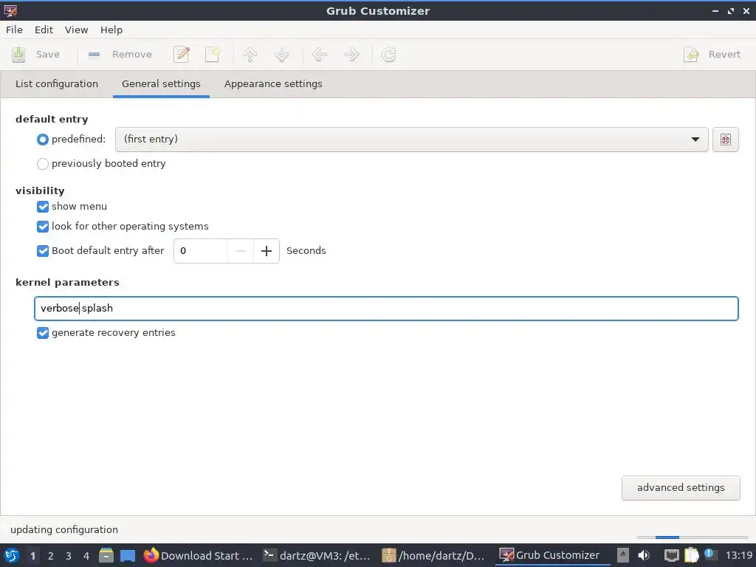The width and height of the screenshot is (756, 567).
Task: Click the 13:19 clock
Action: [738, 555]
